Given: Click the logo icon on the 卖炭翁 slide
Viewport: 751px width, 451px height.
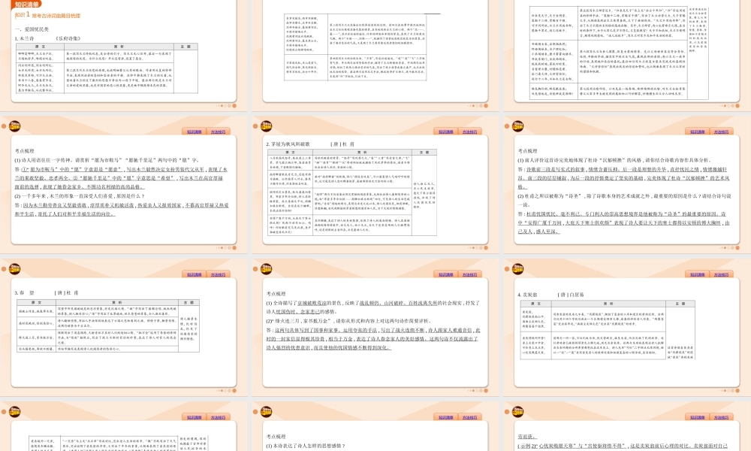Looking at the screenshot, I should [517, 269].
